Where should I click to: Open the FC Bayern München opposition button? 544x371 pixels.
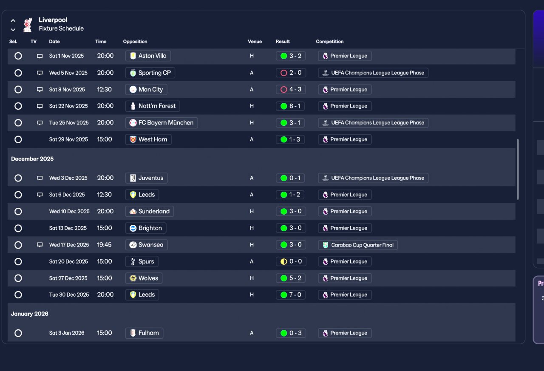point(161,123)
